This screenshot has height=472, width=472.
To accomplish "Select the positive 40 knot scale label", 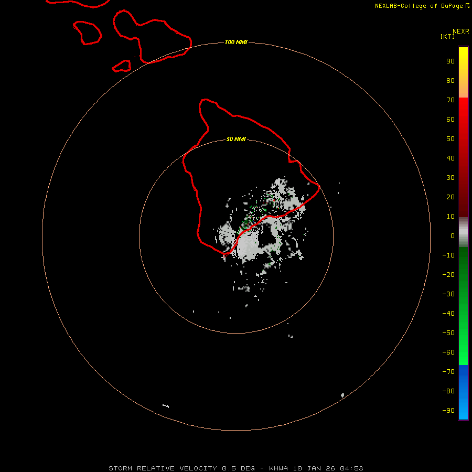I will click(x=450, y=158).
